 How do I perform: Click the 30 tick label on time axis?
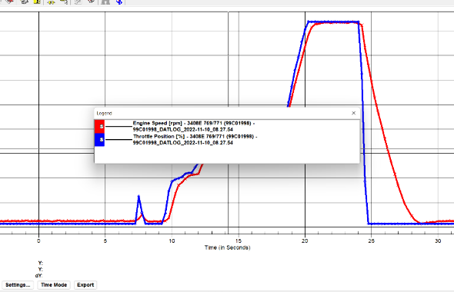[x=438, y=241]
